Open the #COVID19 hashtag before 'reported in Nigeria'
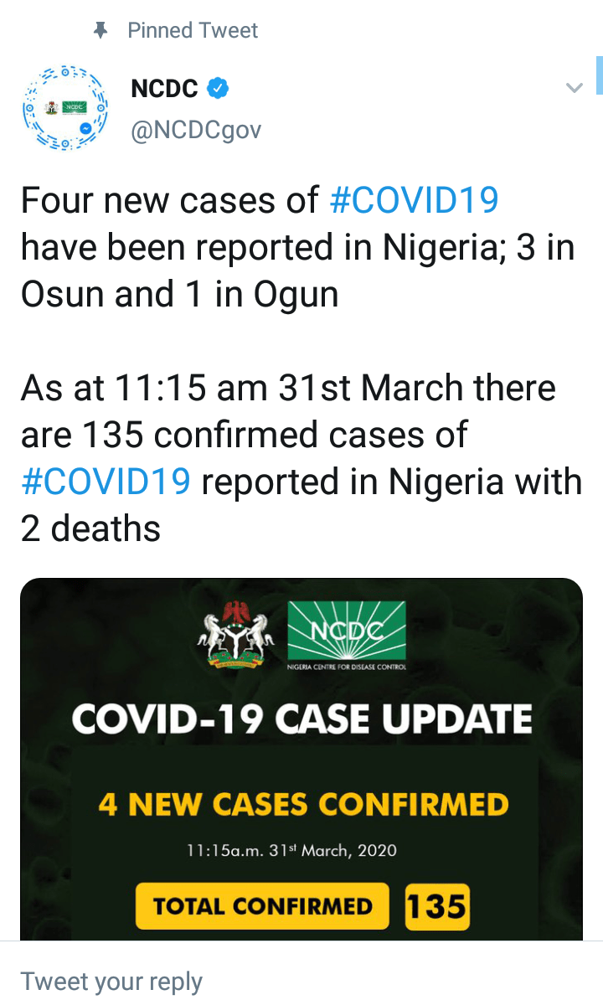The image size is (603, 1000). click(x=106, y=482)
